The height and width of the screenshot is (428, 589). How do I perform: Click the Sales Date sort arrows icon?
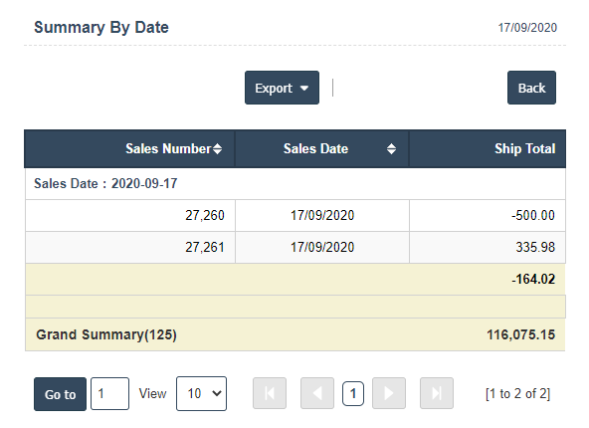click(x=391, y=149)
